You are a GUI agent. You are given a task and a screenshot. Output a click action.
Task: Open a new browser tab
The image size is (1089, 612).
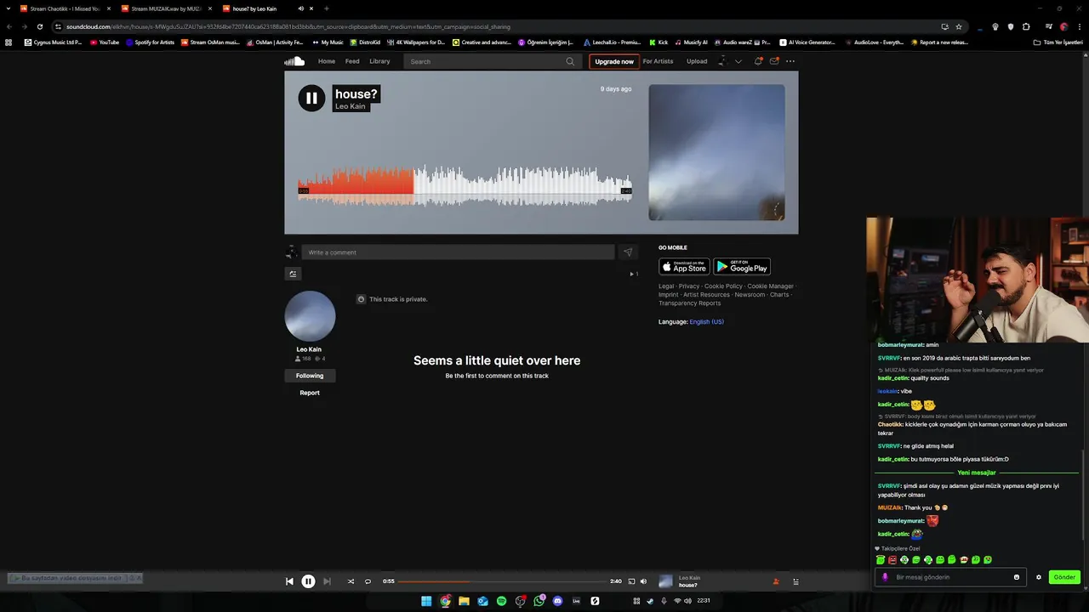[x=327, y=8]
